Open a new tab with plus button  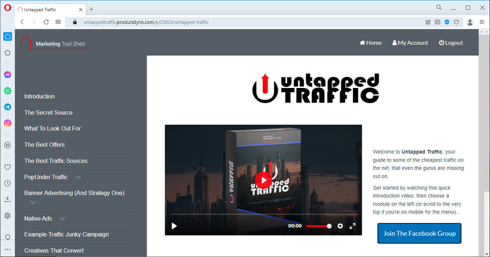tap(91, 9)
